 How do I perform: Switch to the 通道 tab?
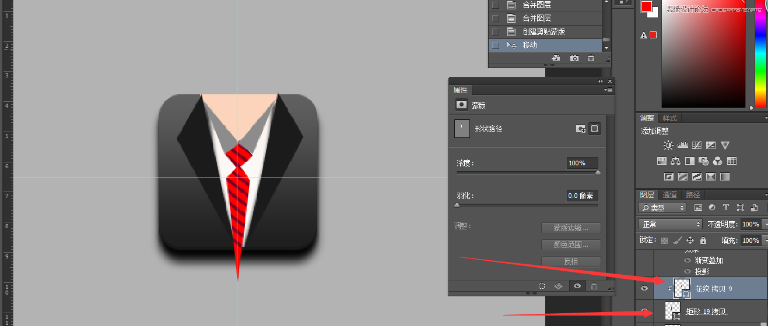click(x=669, y=194)
